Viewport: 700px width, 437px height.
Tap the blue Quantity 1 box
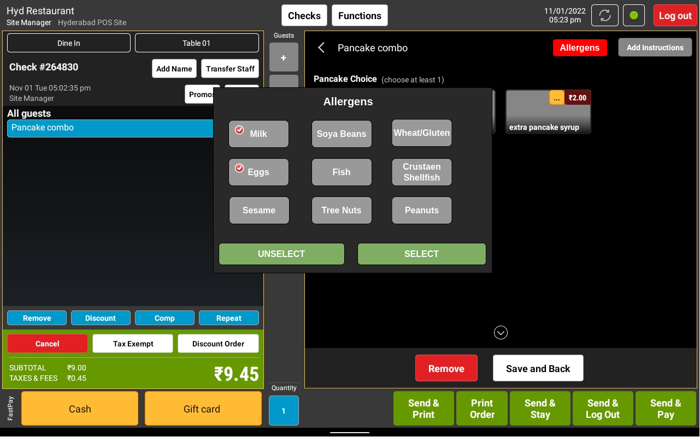[x=284, y=410]
